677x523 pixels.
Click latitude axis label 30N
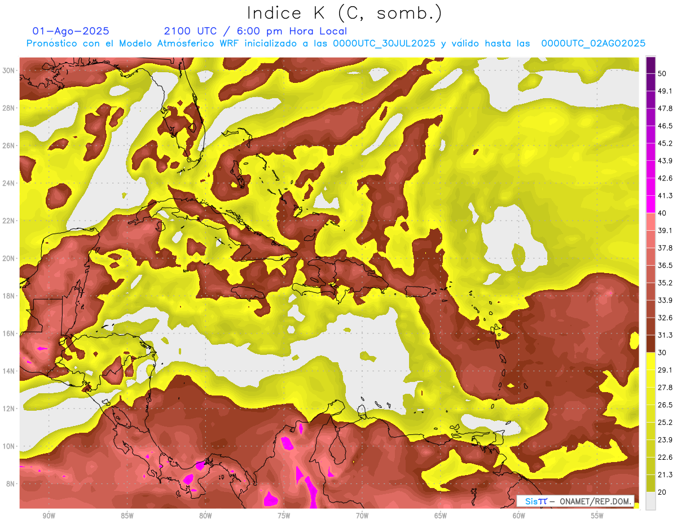point(8,71)
